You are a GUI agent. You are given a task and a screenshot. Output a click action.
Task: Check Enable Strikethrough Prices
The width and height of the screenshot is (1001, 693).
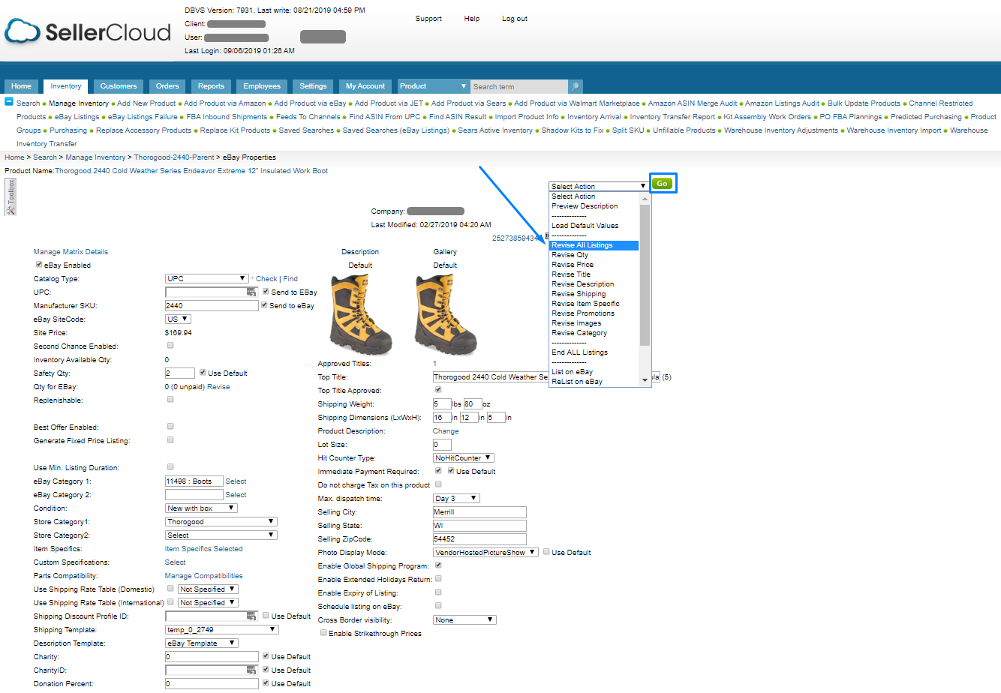point(323,633)
